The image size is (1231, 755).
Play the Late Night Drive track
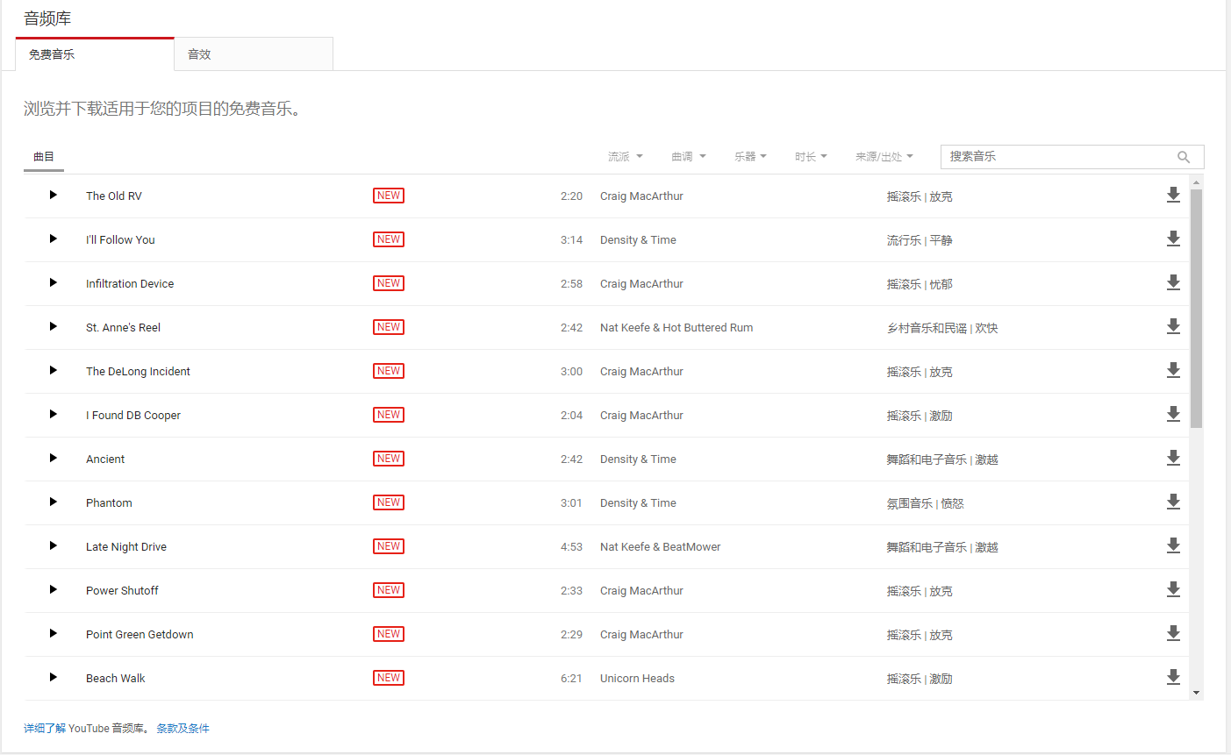(54, 545)
